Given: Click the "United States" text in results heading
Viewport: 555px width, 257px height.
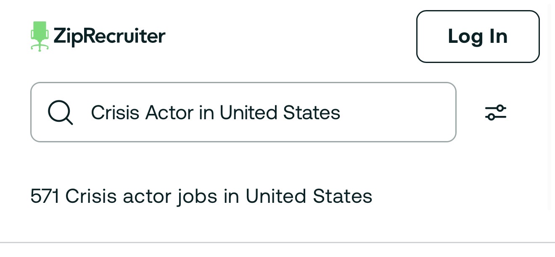Looking at the screenshot, I should coord(309,196).
